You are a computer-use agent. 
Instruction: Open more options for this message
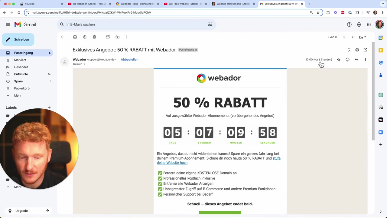click(x=365, y=60)
